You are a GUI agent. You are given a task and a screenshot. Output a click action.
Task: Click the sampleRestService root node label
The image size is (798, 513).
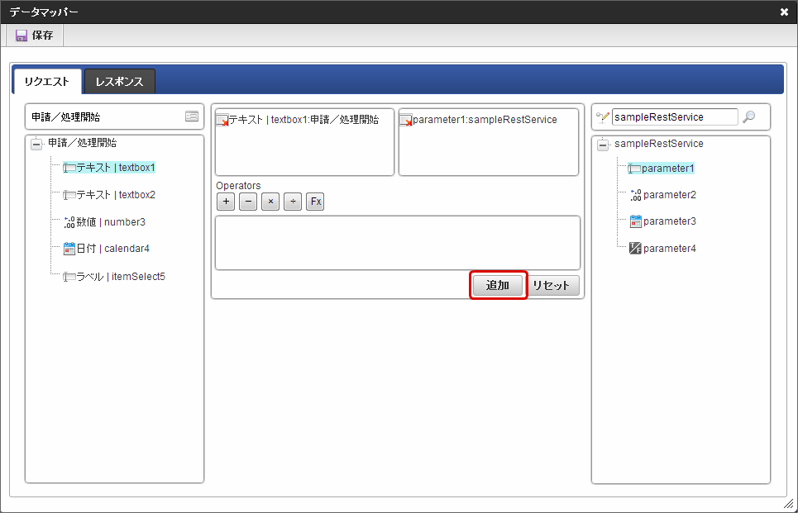pos(658,144)
